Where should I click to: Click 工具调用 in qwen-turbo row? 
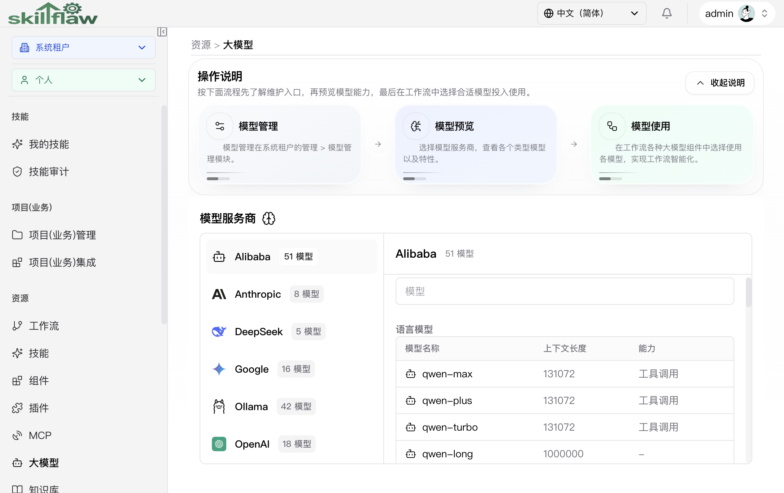[x=659, y=427]
